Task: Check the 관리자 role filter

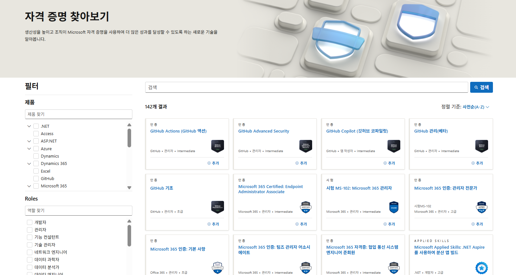Action: click(x=30, y=230)
